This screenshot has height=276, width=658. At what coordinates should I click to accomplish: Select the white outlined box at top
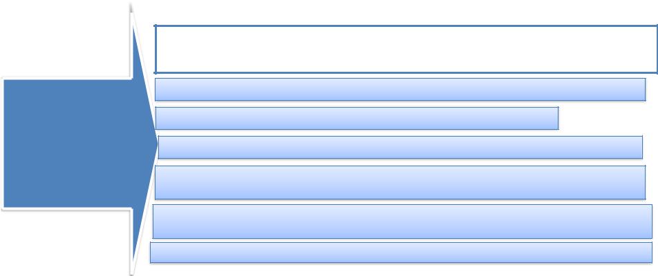coord(406,50)
